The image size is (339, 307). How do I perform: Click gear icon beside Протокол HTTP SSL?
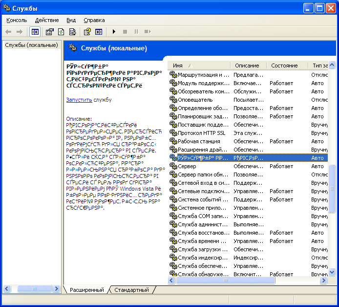(x=173, y=132)
